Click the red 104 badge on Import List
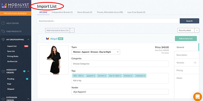The width and height of the screenshot is (203, 101). point(26,46)
